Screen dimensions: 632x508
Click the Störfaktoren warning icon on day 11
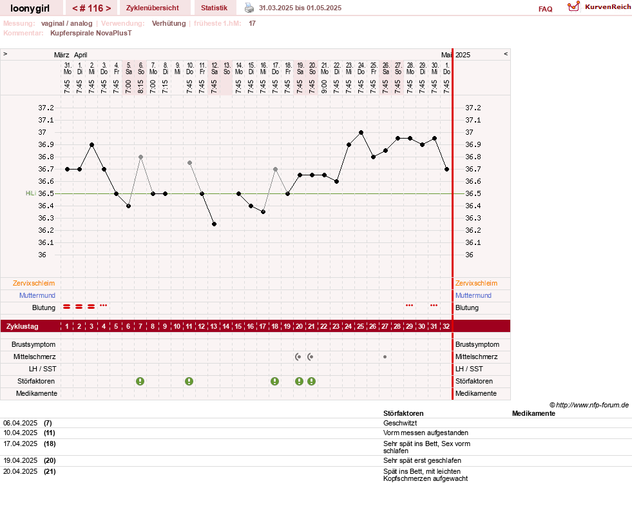(x=189, y=382)
